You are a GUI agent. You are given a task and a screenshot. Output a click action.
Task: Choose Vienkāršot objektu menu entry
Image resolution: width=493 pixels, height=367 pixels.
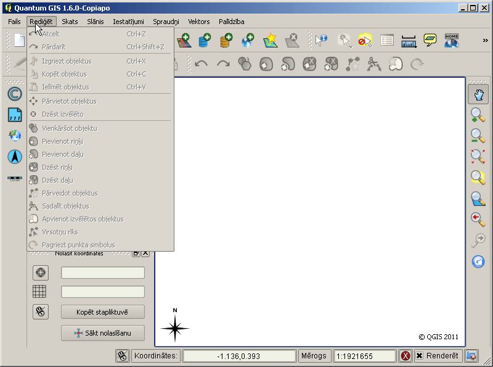(100, 128)
